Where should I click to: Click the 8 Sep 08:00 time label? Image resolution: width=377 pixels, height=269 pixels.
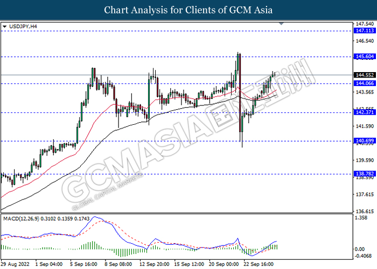point(118,264)
